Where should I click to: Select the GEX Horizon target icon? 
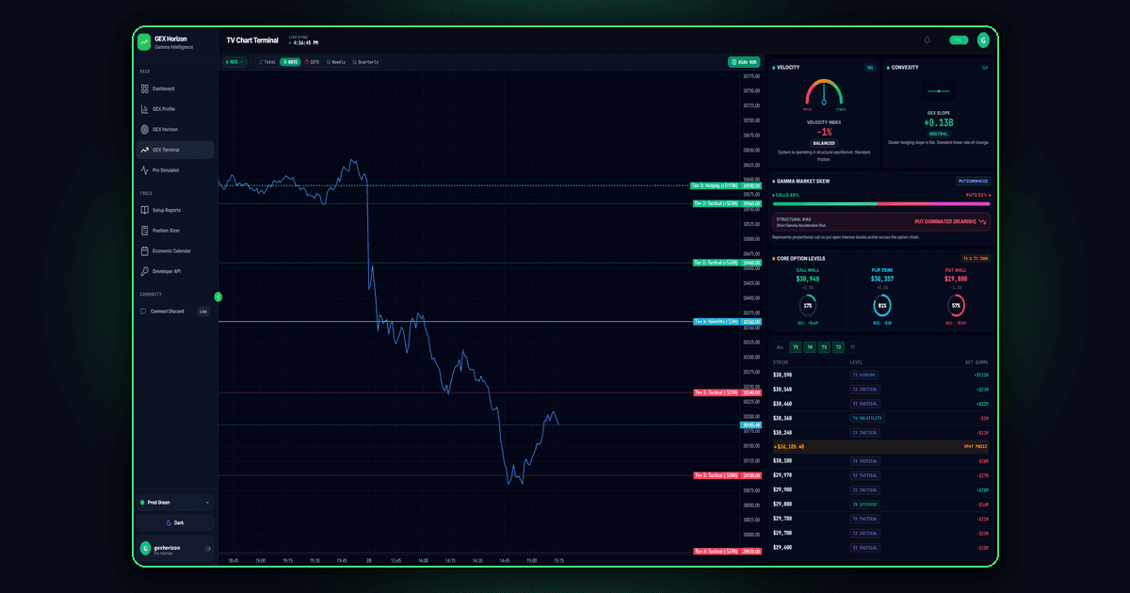click(x=144, y=129)
